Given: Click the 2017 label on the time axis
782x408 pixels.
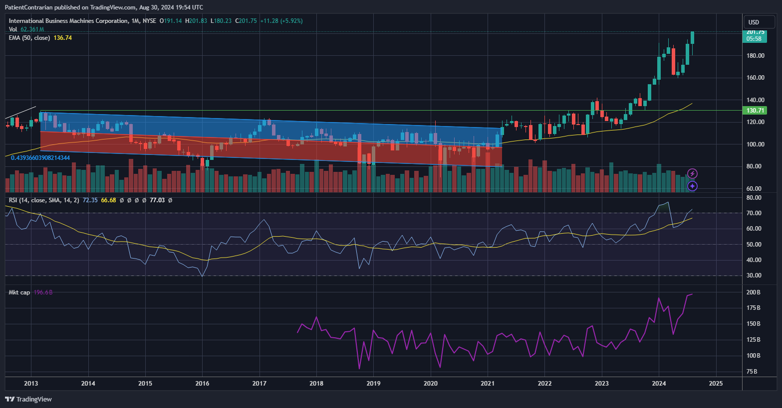Looking at the screenshot, I should tap(260, 384).
